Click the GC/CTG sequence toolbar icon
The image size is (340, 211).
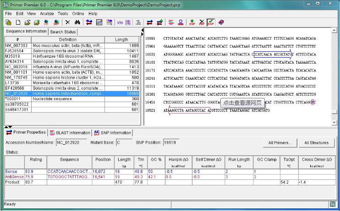click(128, 22)
